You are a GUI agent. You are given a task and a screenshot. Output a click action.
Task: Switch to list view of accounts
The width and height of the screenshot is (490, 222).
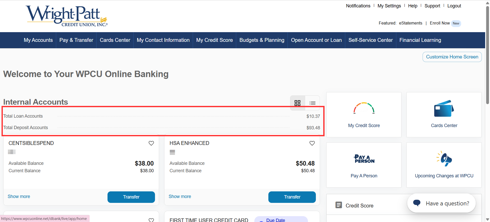click(x=312, y=103)
